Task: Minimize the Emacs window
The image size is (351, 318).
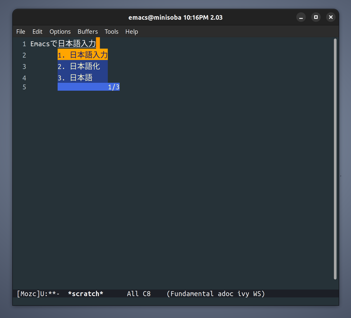Action: point(301,17)
